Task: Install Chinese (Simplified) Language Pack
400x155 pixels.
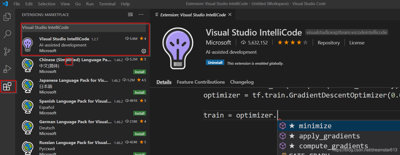Action: tap(140, 72)
